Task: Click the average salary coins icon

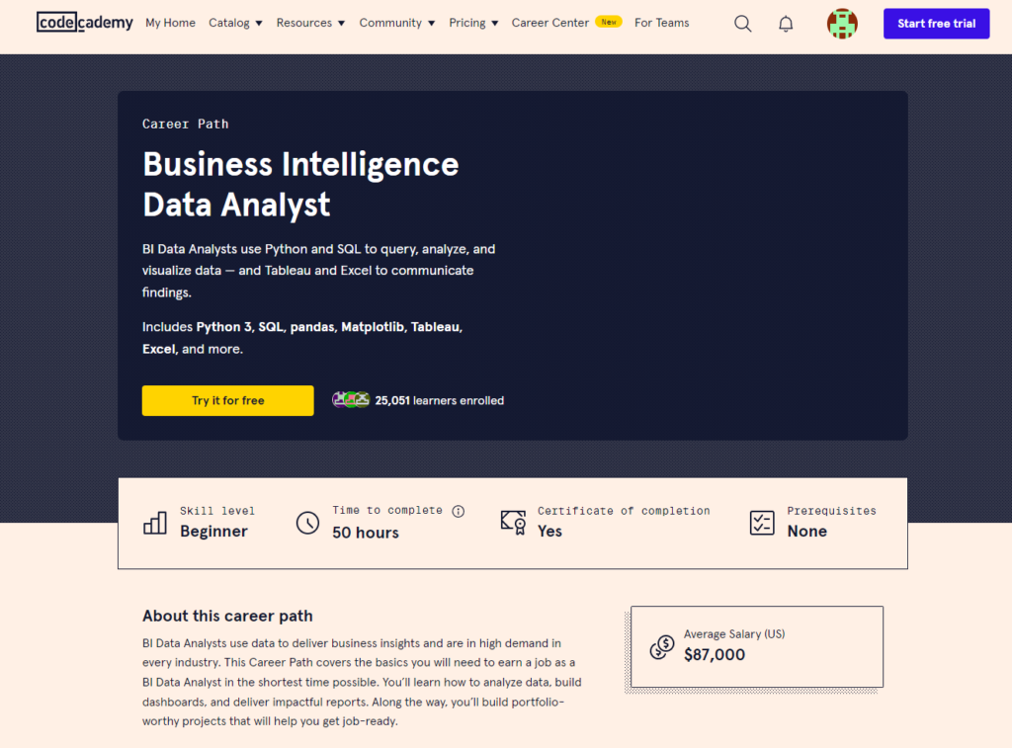Action: pyautogui.click(x=661, y=646)
